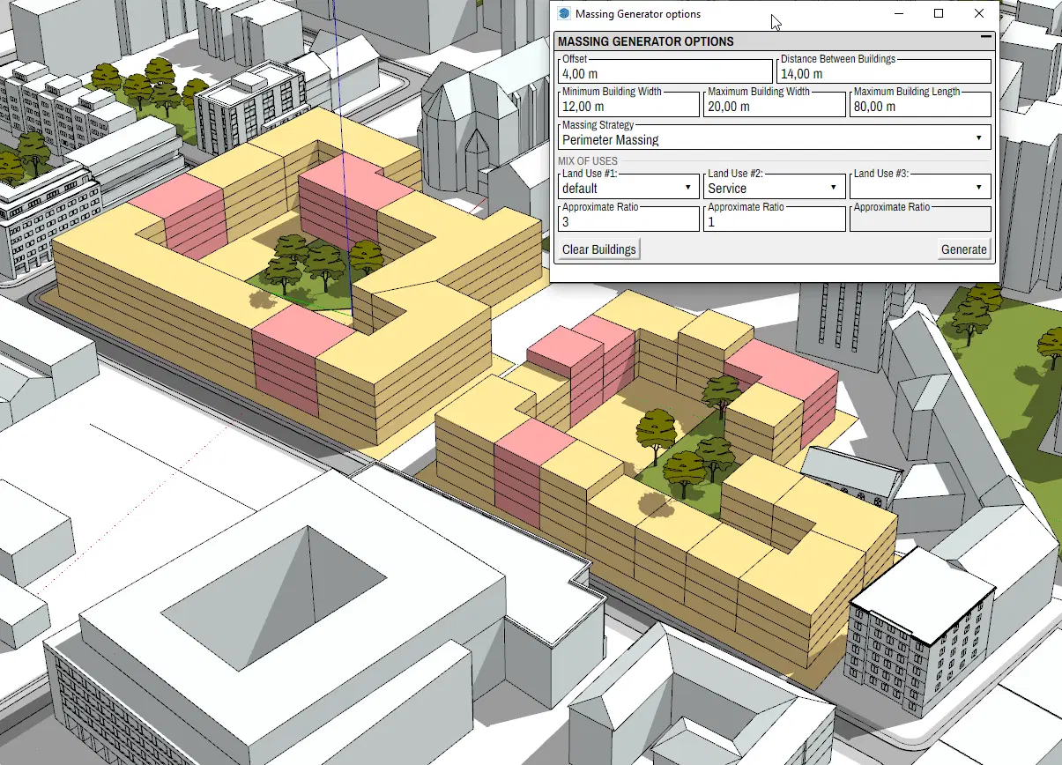Click the Massing Generator app icon in title bar
The image size is (1062, 765).
coord(564,14)
